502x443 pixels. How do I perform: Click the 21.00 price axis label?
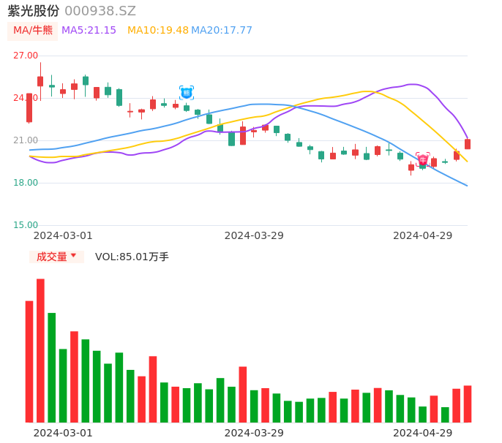click(26, 140)
